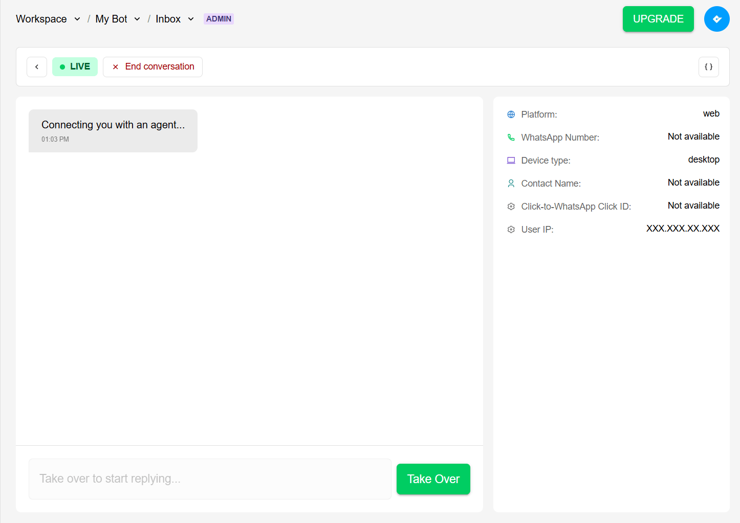Select the 'Connecting you with an agent...' message

(113, 131)
